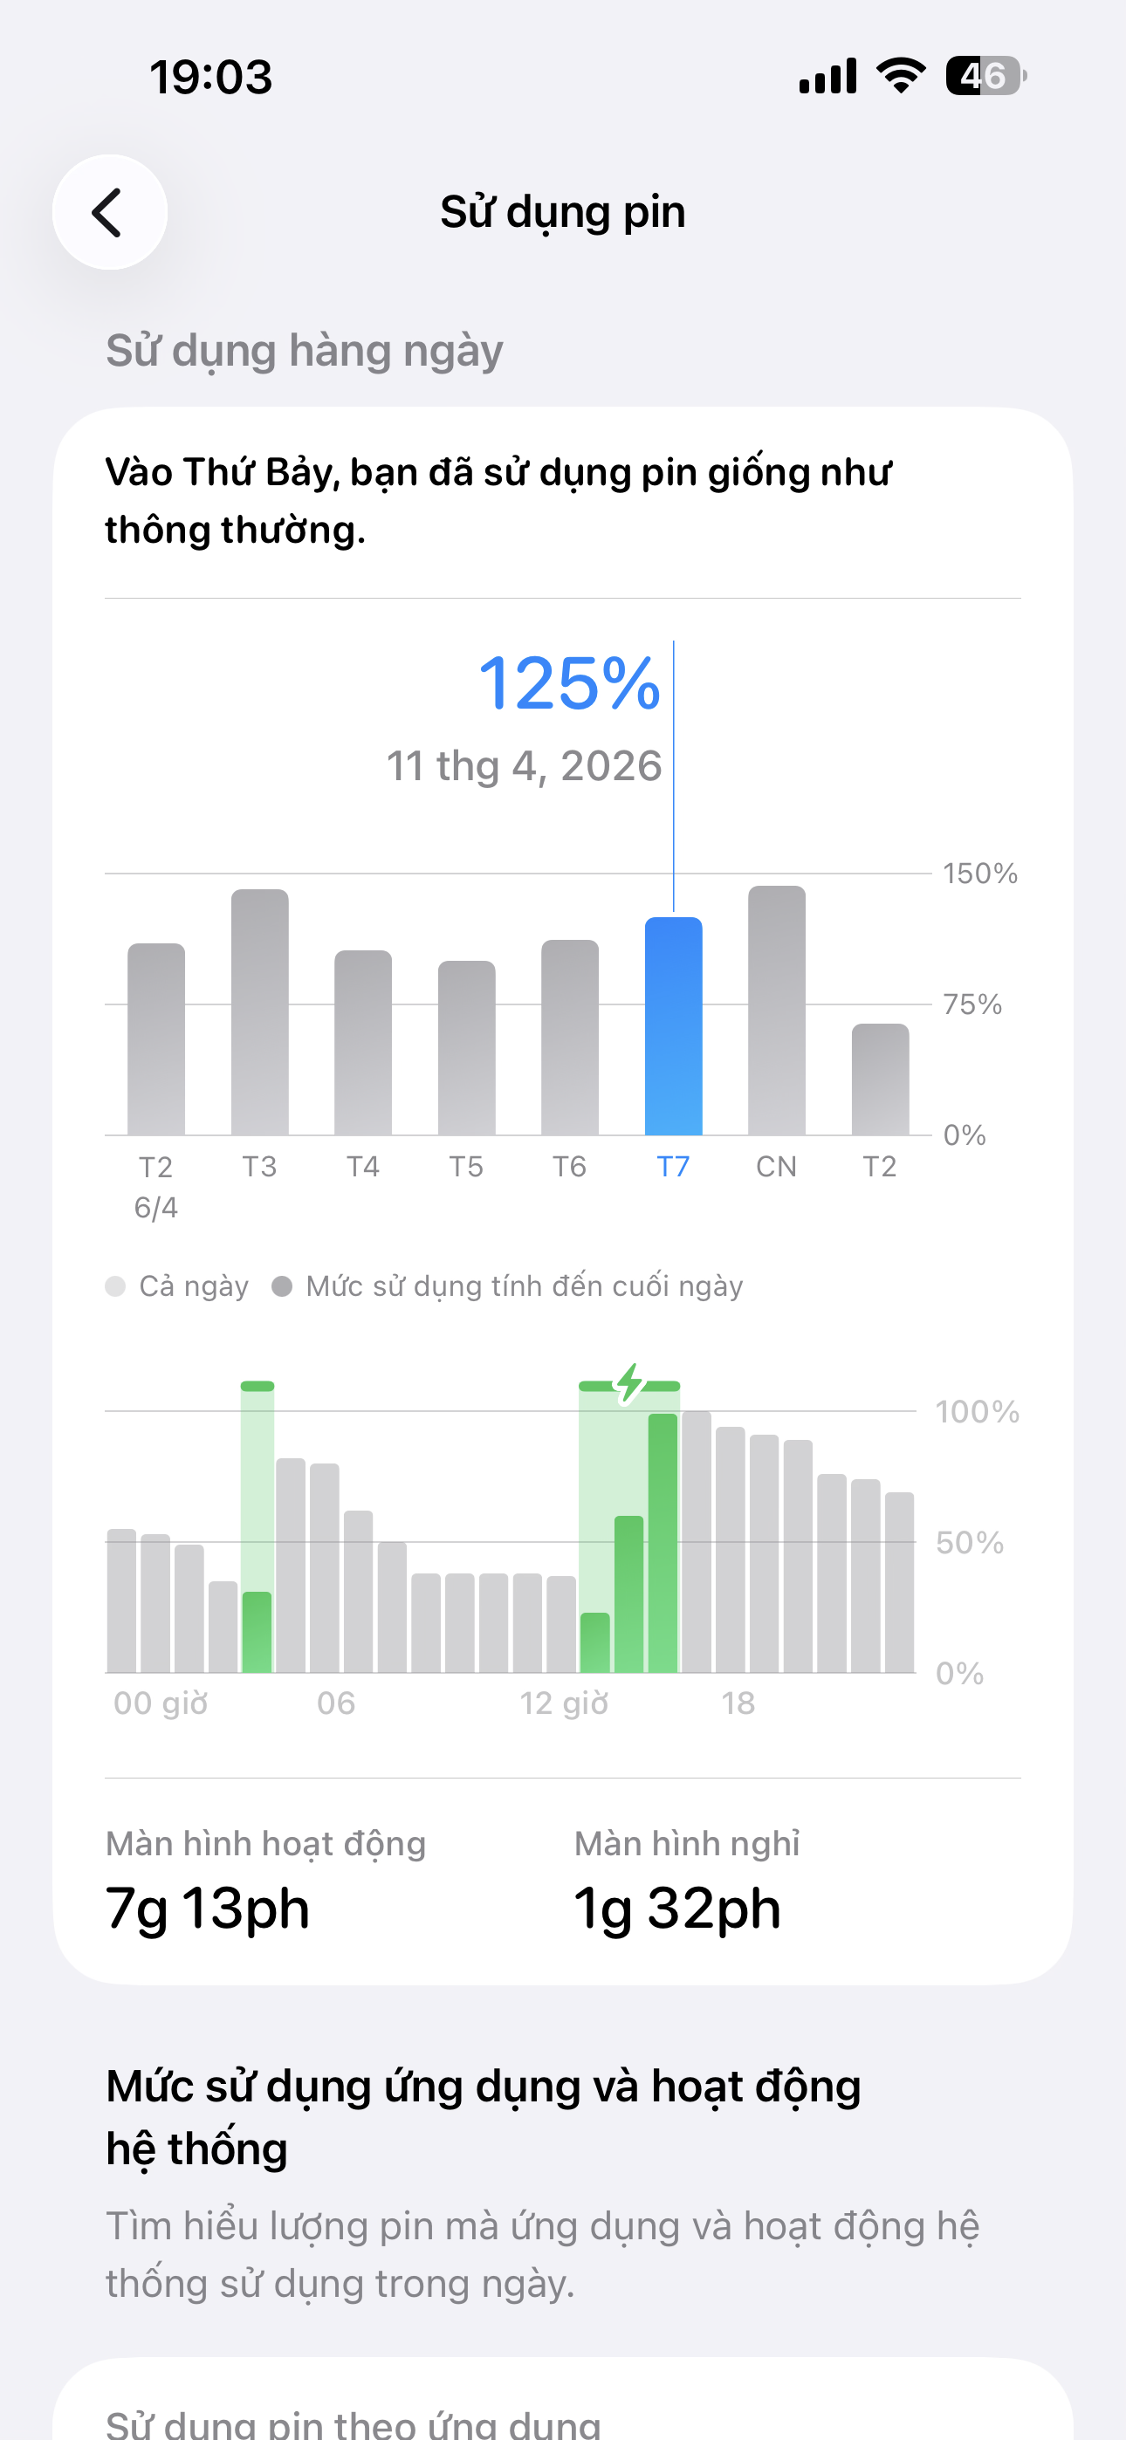The image size is (1126, 2440).
Task: Tap the Wi-Fi status icon
Action: [x=901, y=76]
